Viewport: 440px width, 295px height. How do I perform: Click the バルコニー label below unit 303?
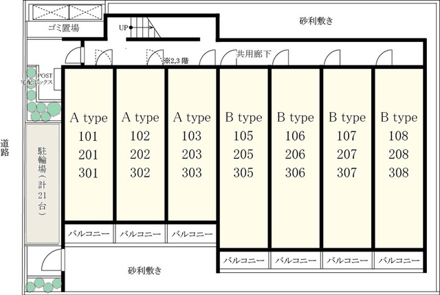click(192, 234)
